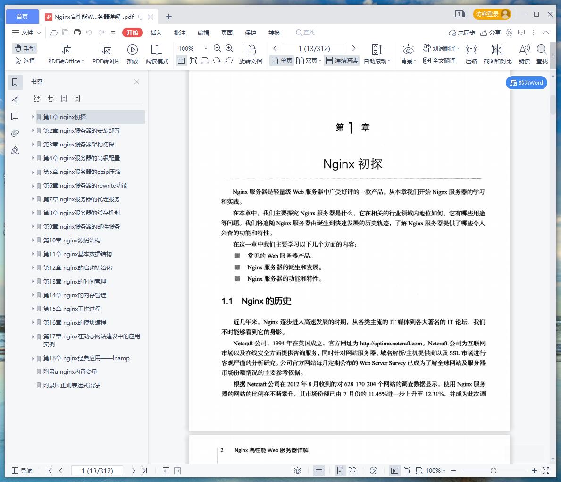Image resolution: width=561 pixels, height=482 pixels.
Task: Toggle eye protection mode in status bar
Action: click(298, 471)
